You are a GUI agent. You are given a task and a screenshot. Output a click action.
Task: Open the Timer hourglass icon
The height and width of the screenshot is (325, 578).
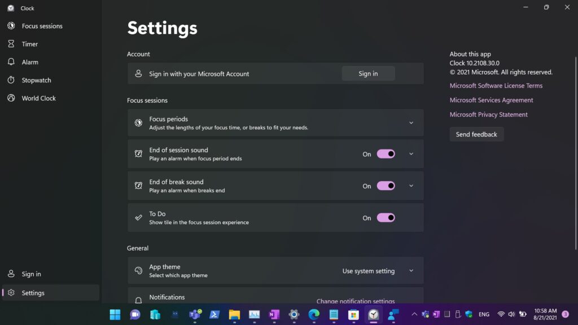pyautogui.click(x=11, y=44)
